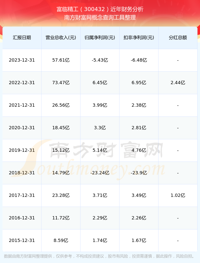Select the 14.79亿 revenue cell
This screenshot has height=263, width=200.
coord(61,173)
